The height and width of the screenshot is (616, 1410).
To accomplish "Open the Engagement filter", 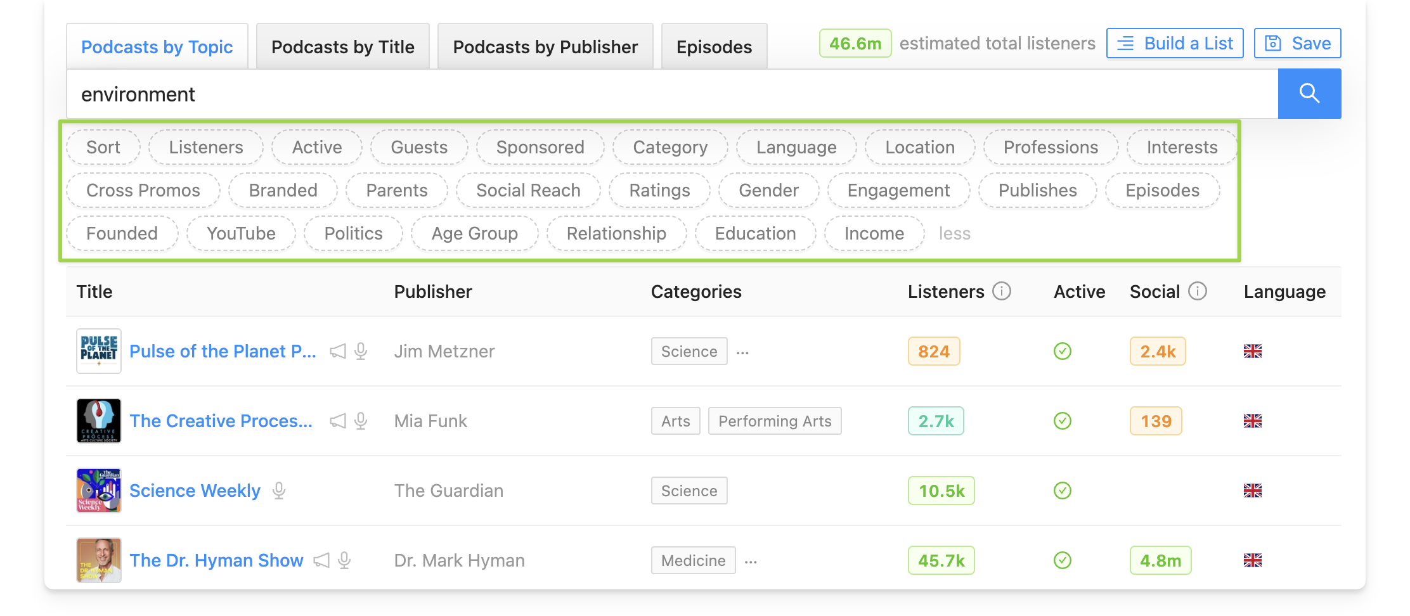I will pos(898,190).
